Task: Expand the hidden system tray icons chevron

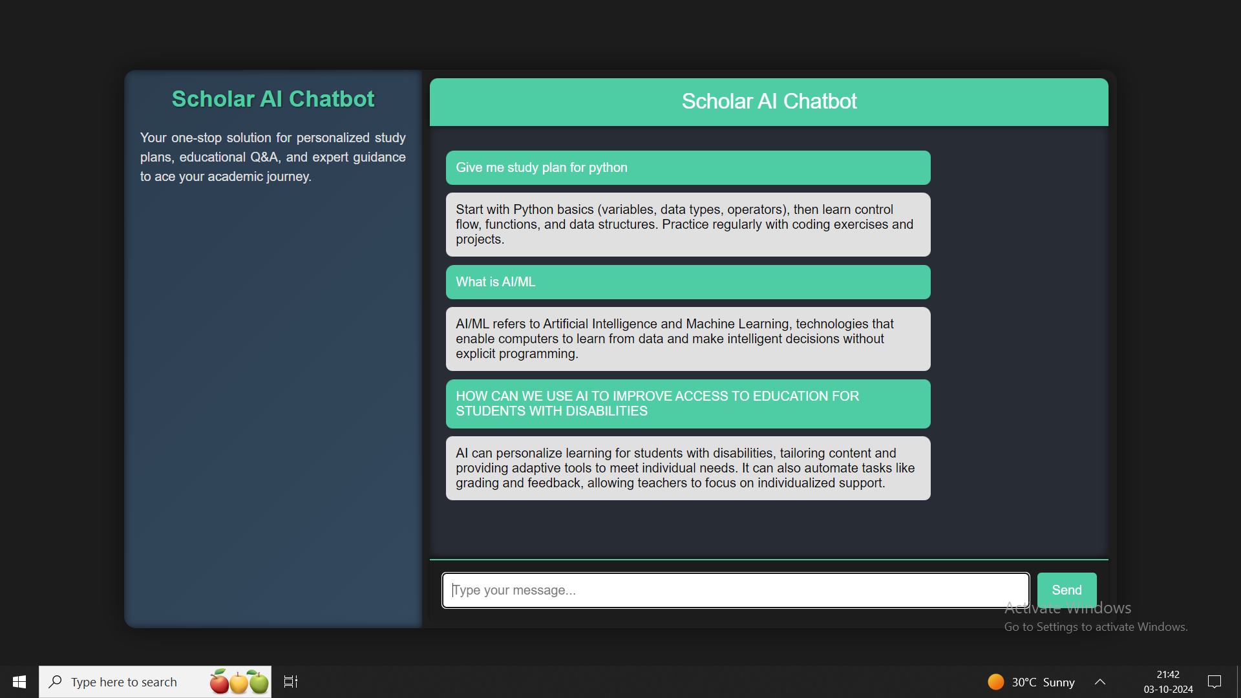Action: click(x=1100, y=682)
